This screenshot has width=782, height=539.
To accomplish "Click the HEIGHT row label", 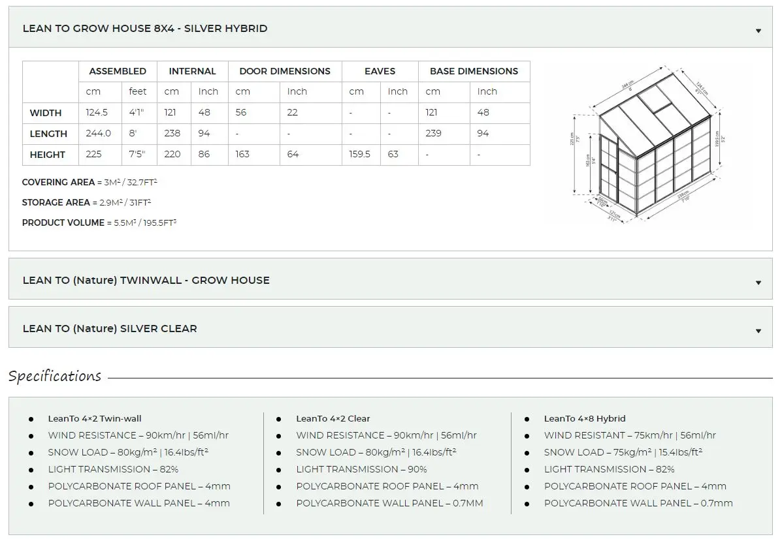I will (48, 155).
